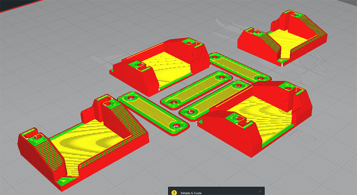
Task: Click the yellow warning icon in the notification
Action: 174,193
